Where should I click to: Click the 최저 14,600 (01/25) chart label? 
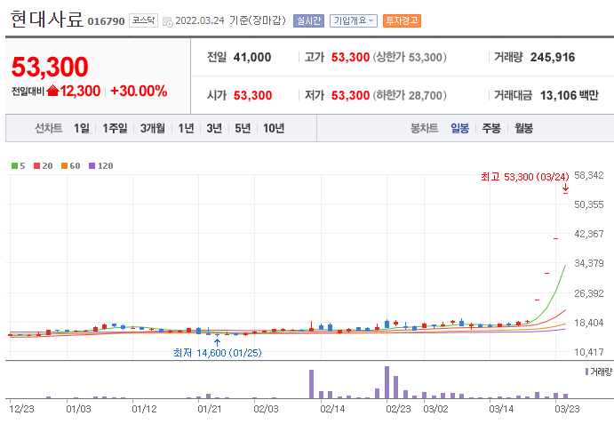(218, 353)
